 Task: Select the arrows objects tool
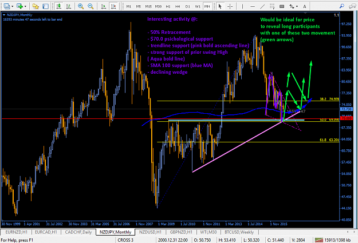tap(292, 6)
